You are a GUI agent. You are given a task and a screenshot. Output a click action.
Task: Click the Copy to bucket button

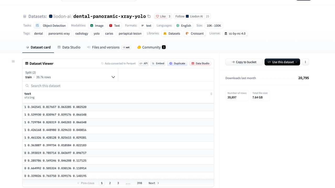coord(244,62)
